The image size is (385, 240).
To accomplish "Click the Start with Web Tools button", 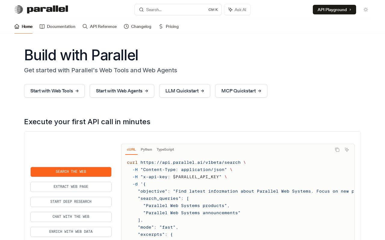I will 54,91.
